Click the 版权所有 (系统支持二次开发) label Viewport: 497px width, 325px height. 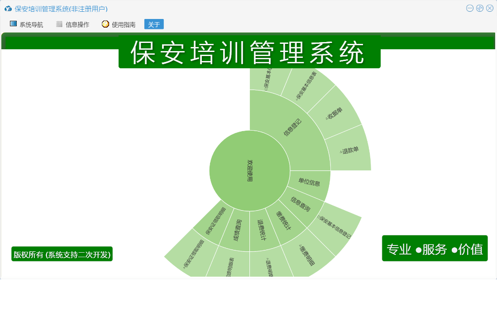62,254
